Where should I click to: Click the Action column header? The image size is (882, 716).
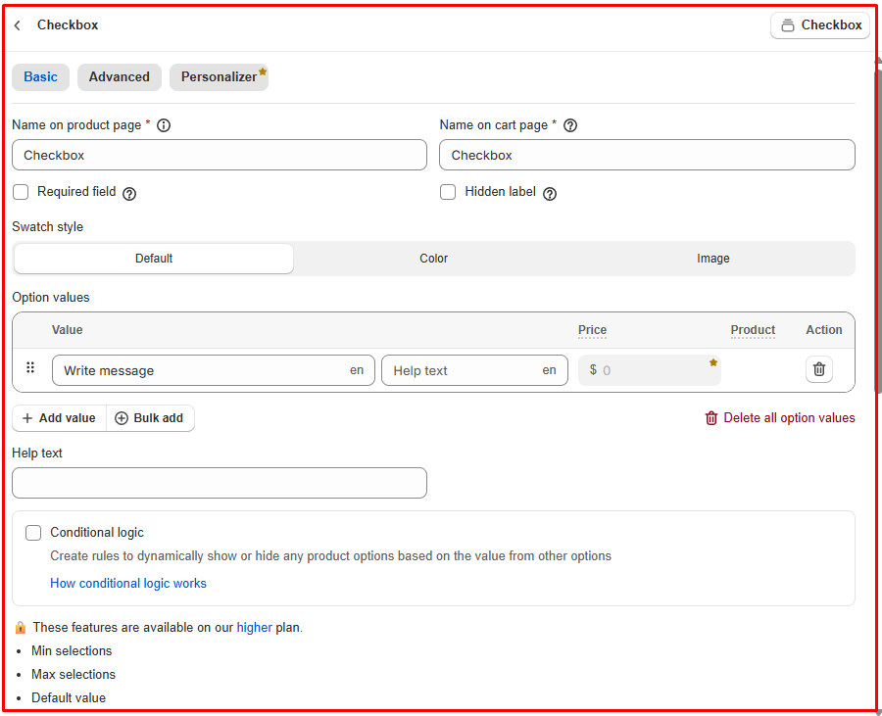pos(824,330)
